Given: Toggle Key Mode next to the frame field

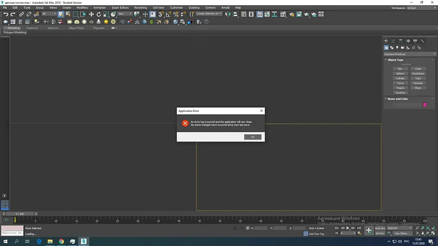Looking at the screenshot, I should click(x=337, y=233).
